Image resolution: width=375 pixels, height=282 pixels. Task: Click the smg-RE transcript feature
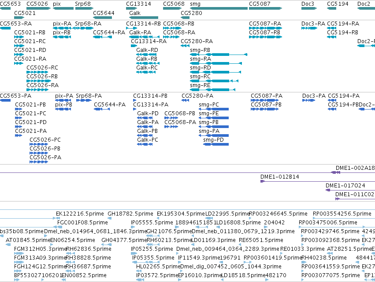[212, 90]
